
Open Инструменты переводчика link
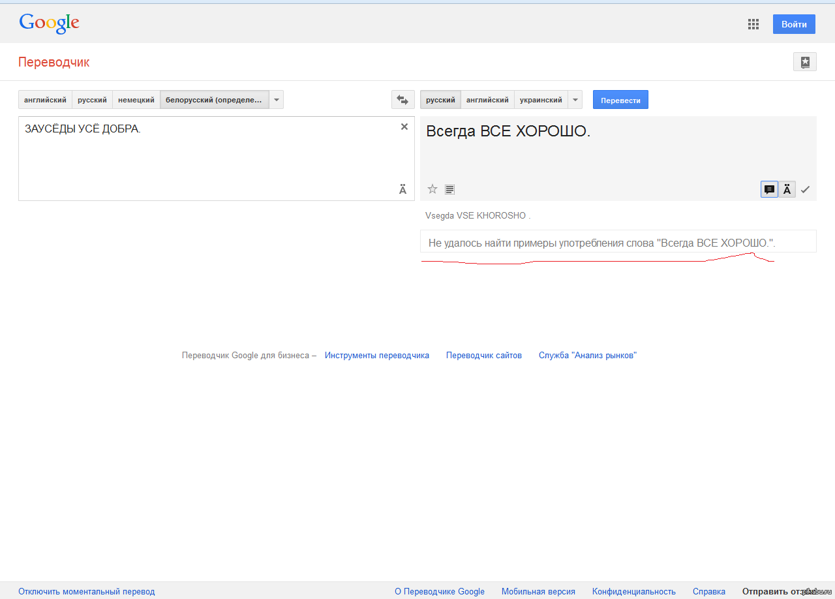(x=377, y=356)
